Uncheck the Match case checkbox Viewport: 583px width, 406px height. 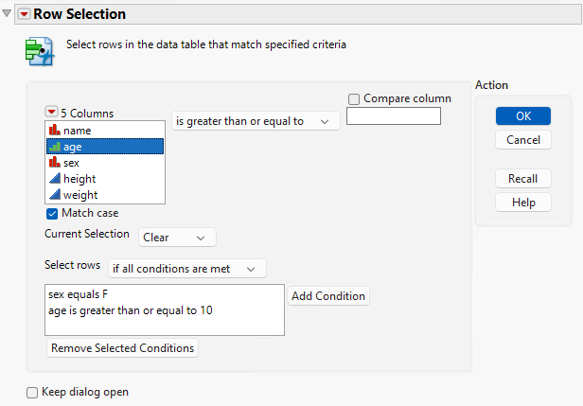coord(52,214)
